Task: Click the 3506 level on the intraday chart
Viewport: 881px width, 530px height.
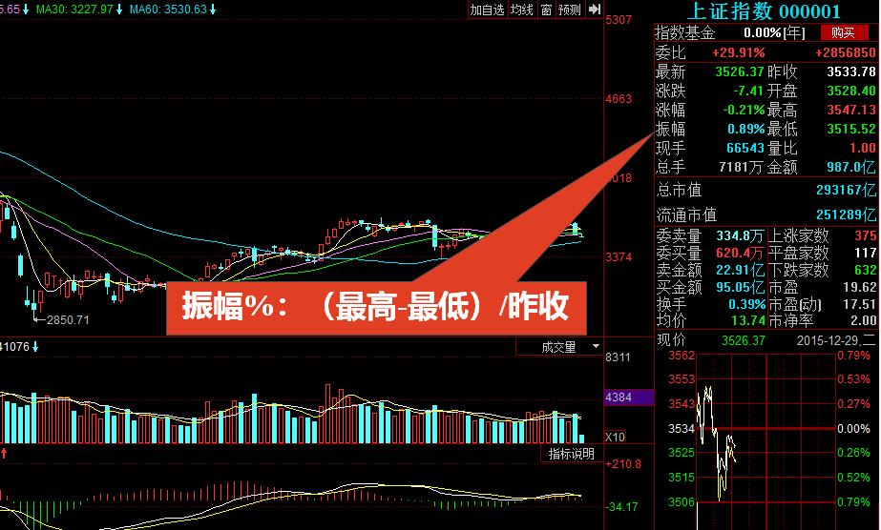Action: 682,502
